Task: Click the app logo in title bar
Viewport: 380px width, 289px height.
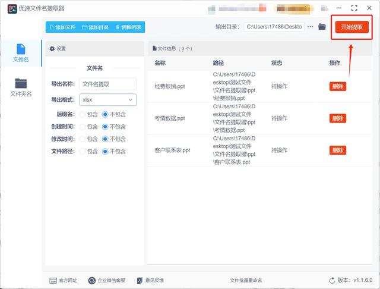Action: click(x=12, y=9)
